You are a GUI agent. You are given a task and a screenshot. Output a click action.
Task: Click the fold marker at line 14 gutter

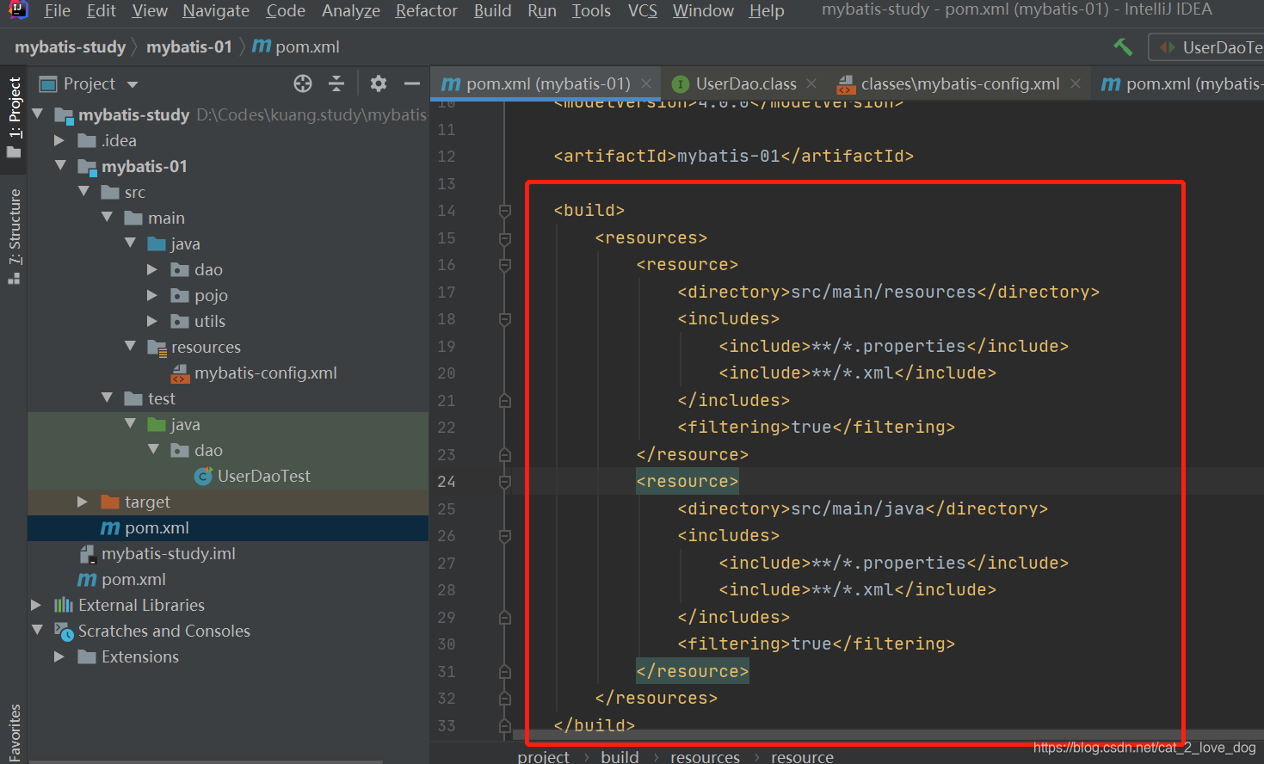[505, 211]
